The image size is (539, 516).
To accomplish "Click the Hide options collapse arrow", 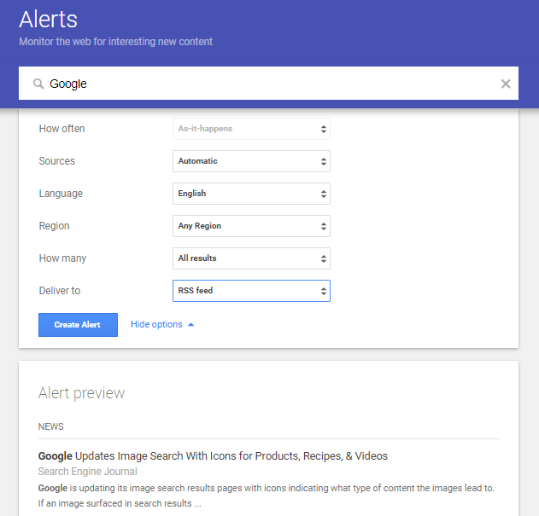I will coord(190,325).
